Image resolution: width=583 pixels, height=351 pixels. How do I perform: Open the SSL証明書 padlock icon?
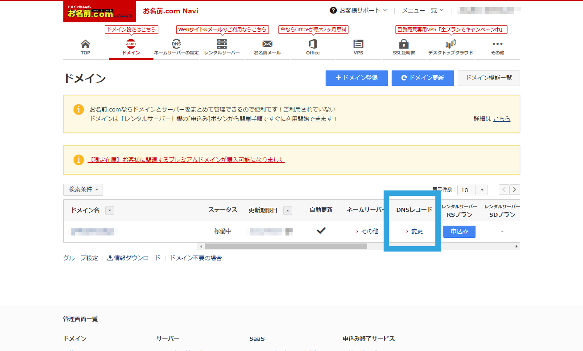pos(404,44)
